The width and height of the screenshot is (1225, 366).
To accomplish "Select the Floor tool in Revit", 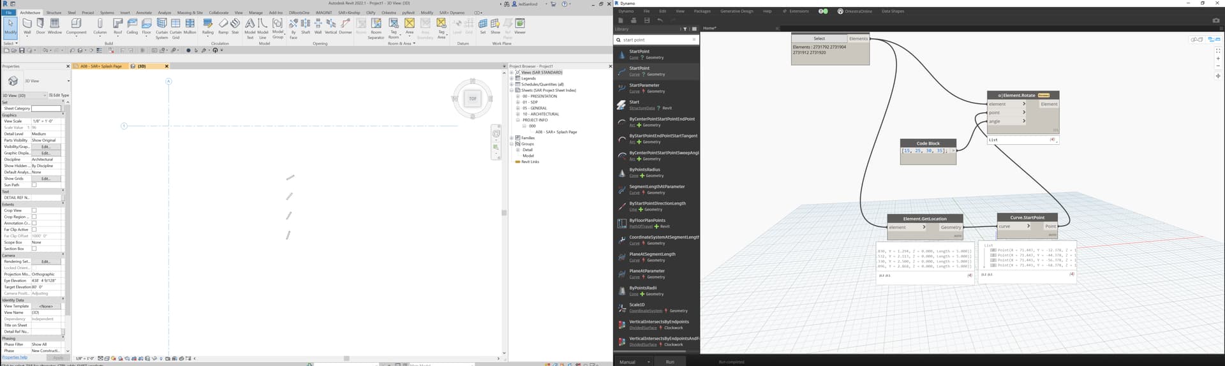I will coord(147,26).
